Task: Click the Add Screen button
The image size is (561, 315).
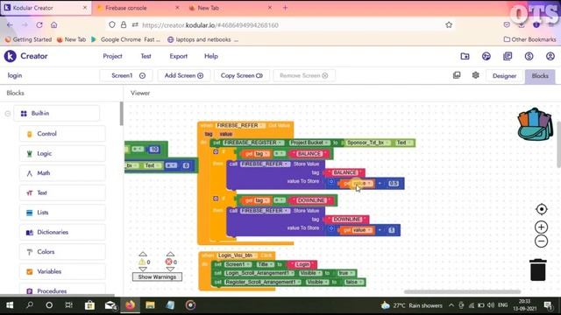Action: point(184,75)
